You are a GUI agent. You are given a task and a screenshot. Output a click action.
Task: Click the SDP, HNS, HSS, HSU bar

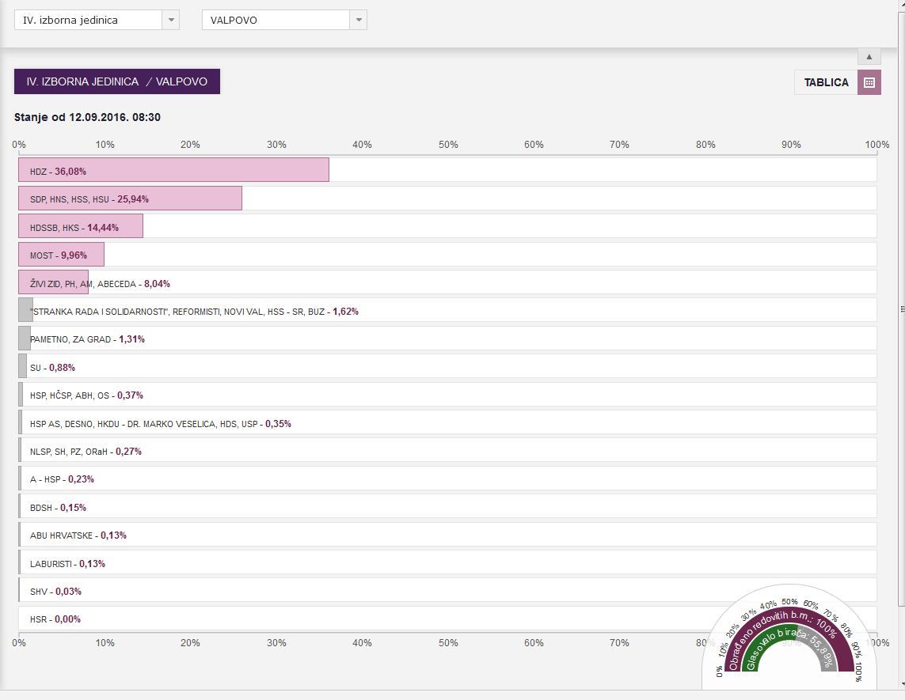pyautogui.click(x=130, y=199)
